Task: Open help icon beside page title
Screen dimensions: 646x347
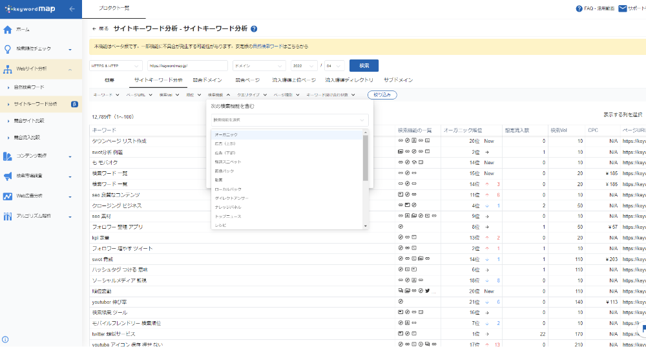Action: tap(254, 29)
